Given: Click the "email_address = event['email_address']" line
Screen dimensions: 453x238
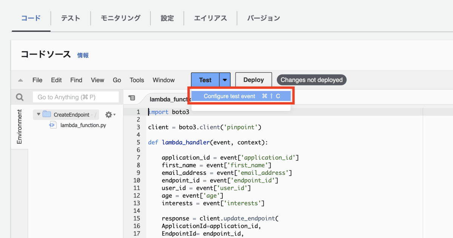Looking at the screenshot, I should [227, 173].
